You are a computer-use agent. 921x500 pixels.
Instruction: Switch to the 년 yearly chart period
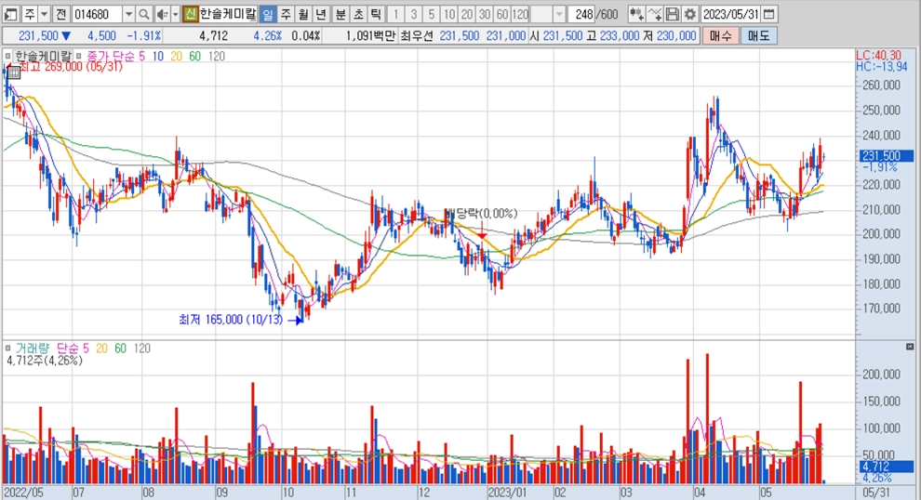point(321,14)
